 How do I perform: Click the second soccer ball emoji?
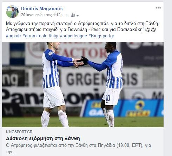(153, 30)
